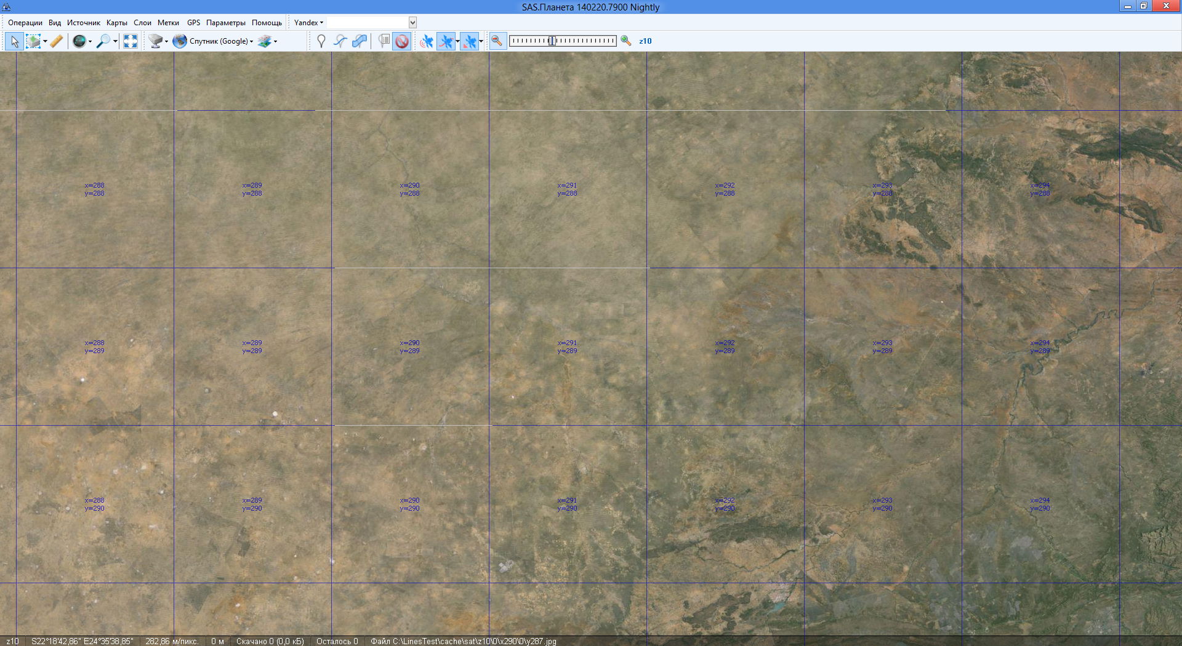Select the arrow pointer move tool
The image size is (1182, 646).
pos(15,41)
